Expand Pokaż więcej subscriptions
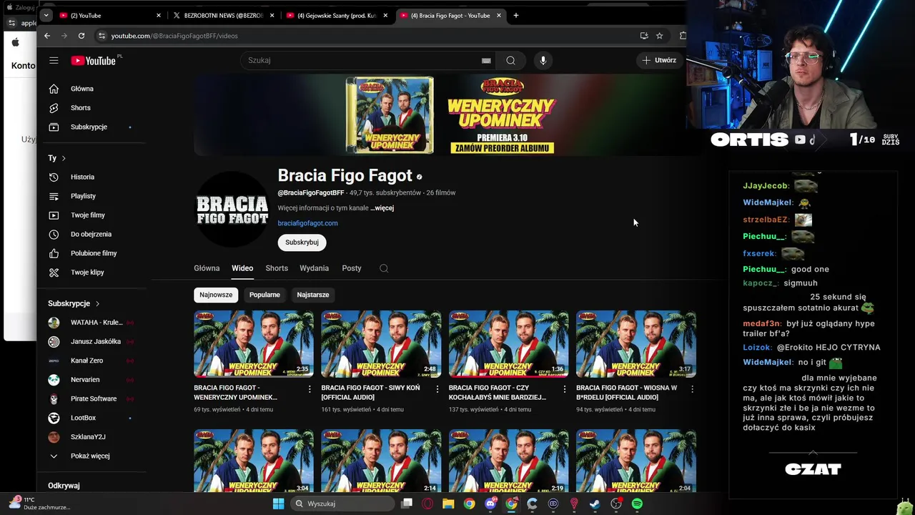The image size is (915, 515). (x=91, y=456)
